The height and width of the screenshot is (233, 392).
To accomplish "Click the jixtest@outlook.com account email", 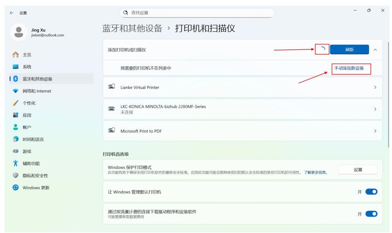I will coord(48,35).
